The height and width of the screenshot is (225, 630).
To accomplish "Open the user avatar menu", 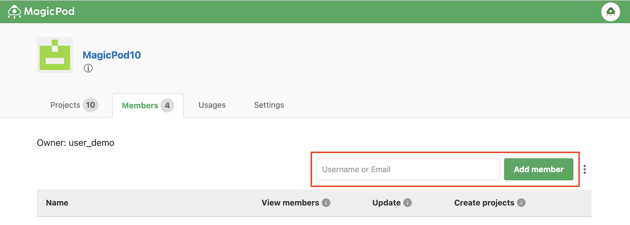I will click(610, 12).
